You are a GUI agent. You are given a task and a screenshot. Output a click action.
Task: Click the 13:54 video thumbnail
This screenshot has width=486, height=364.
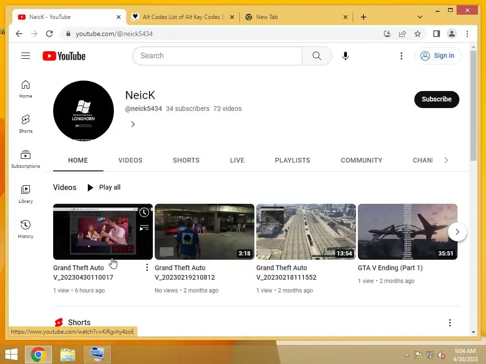click(306, 231)
